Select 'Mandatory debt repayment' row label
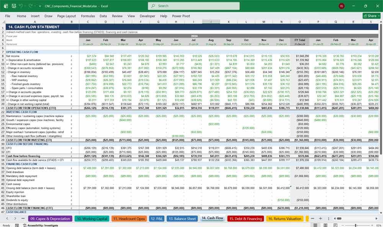This screenshot has height=227, width=383. (x=21, y=176)
